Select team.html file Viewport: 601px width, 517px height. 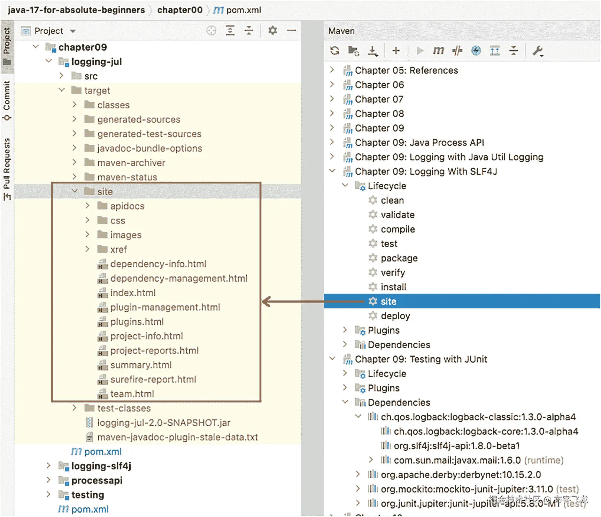[x=132, y=394]
